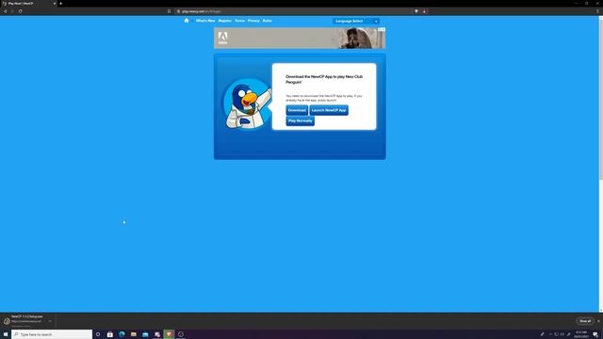Click the astronaut penguin mascot image

click(248, 105)
